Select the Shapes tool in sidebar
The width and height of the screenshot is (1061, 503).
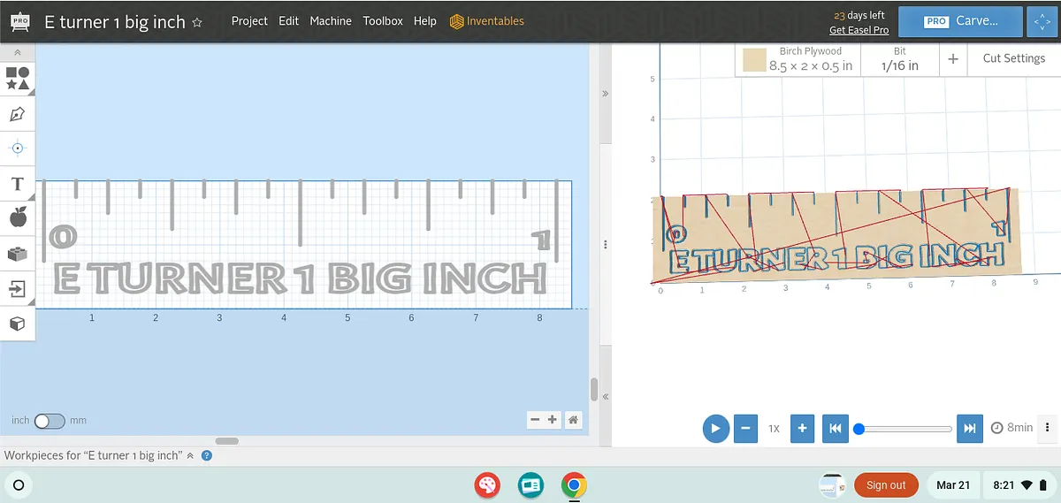coord(18,78)
